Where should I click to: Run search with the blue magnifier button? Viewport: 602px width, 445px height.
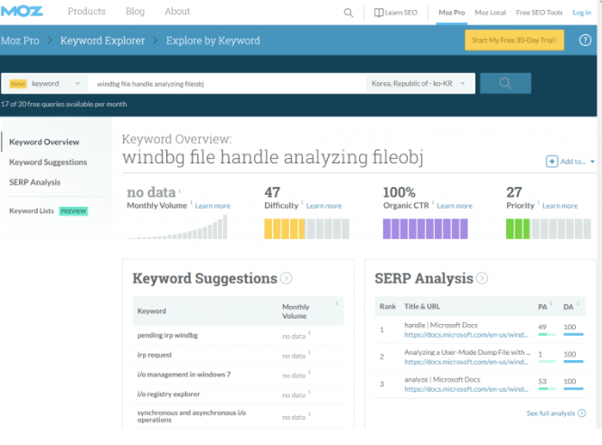point(505,83)
